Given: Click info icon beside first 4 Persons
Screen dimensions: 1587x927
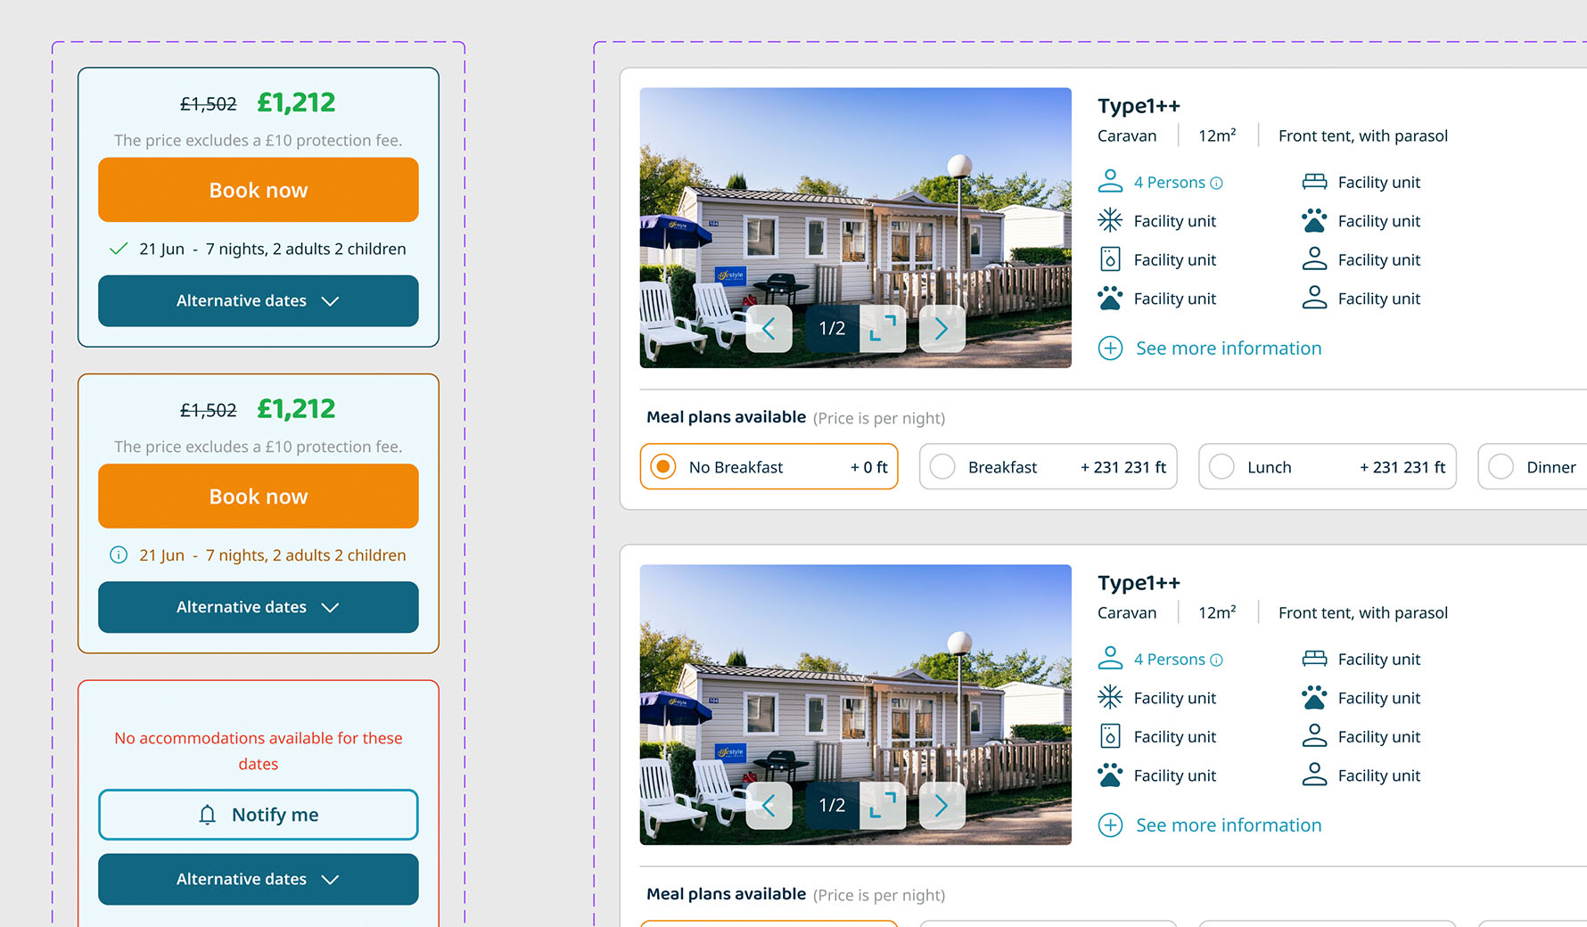Looking at the screenshot, I should point(1216,184).
